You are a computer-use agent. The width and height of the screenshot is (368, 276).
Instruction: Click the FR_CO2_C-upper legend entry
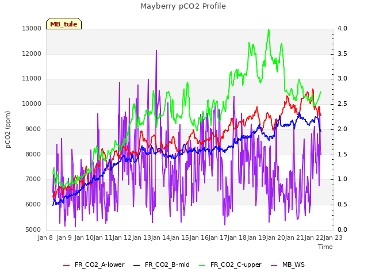coord(230,264)
